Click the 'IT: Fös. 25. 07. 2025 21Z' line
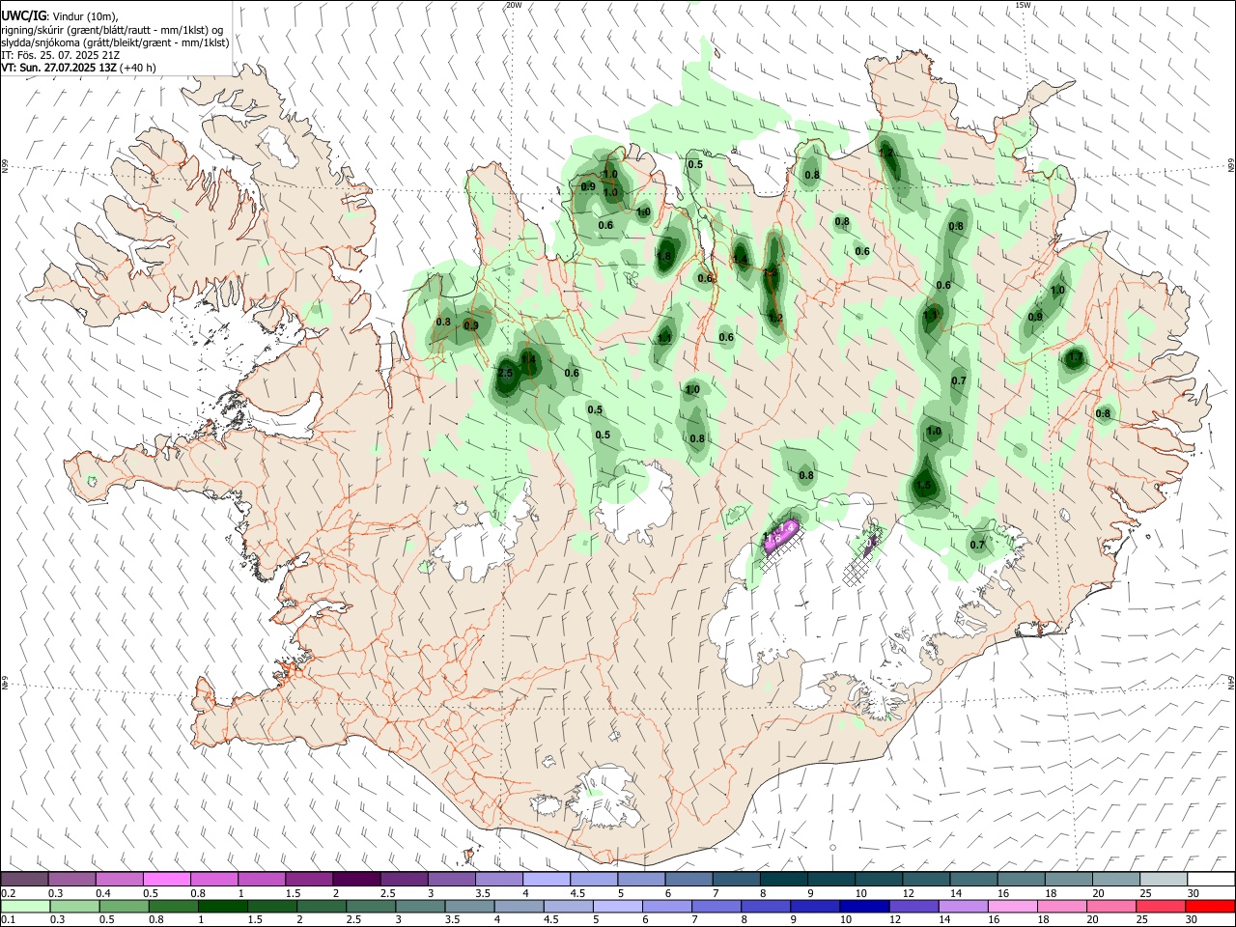 tap(61, 55)
